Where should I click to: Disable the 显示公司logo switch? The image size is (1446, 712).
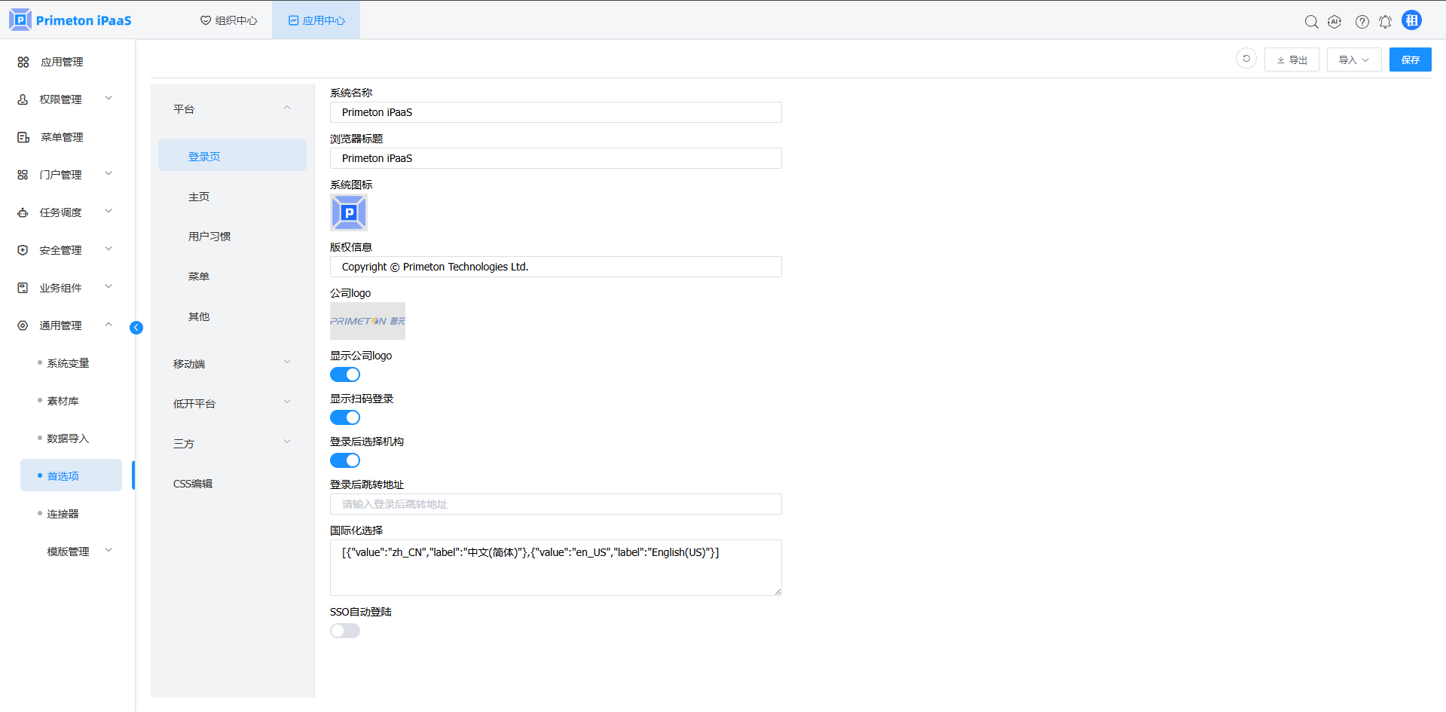345,374
